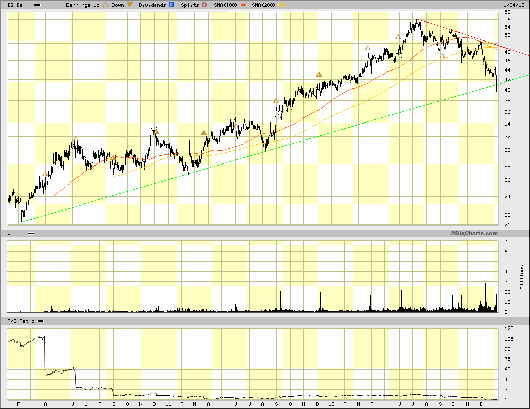This screenshot has width=530, height=409.
Task: Click the 44 price axis label
Action: pos(507,70)
